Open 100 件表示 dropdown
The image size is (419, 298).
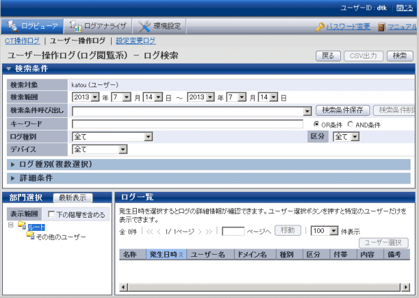pos(325,231)
